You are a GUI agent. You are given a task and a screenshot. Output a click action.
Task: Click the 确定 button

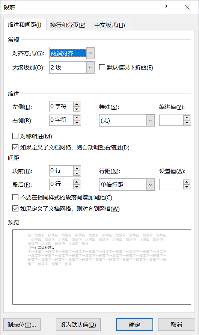[134, 324]
